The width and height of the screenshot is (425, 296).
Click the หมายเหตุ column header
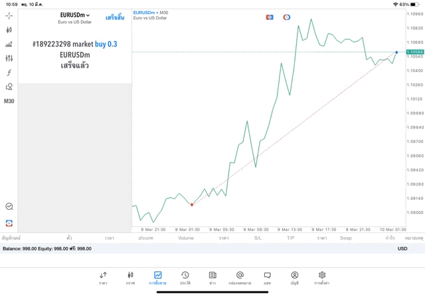414,238
